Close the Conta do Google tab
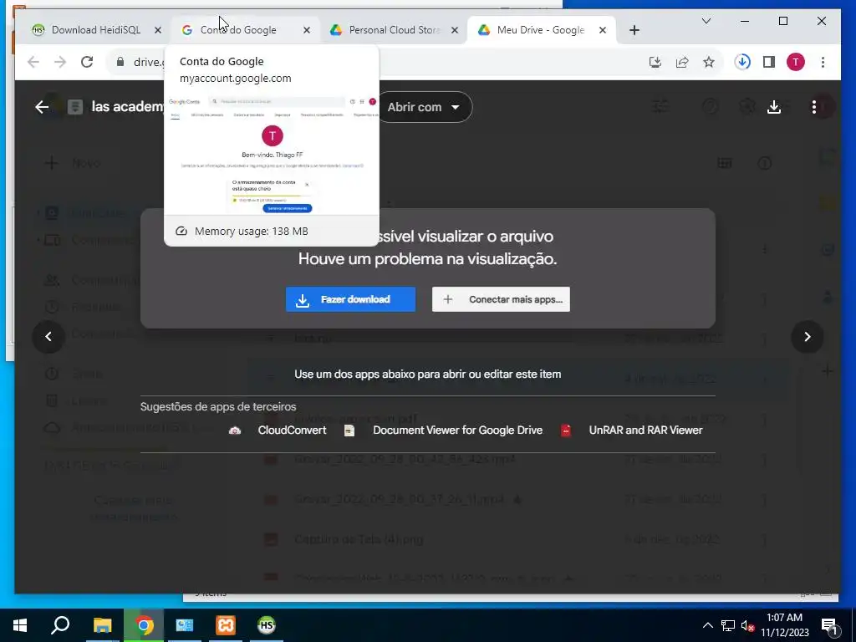This screenshot has height=642, width=856. [307, 30]
